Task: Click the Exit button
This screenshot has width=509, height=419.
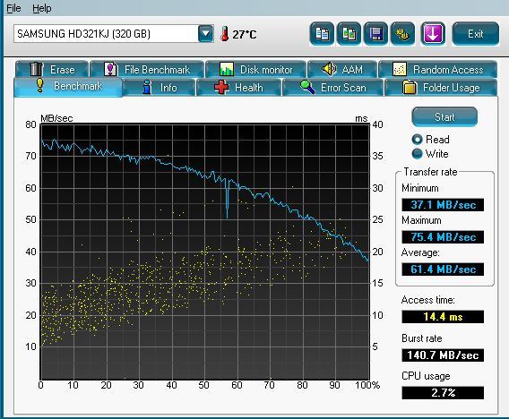Action: pos(476,34)
